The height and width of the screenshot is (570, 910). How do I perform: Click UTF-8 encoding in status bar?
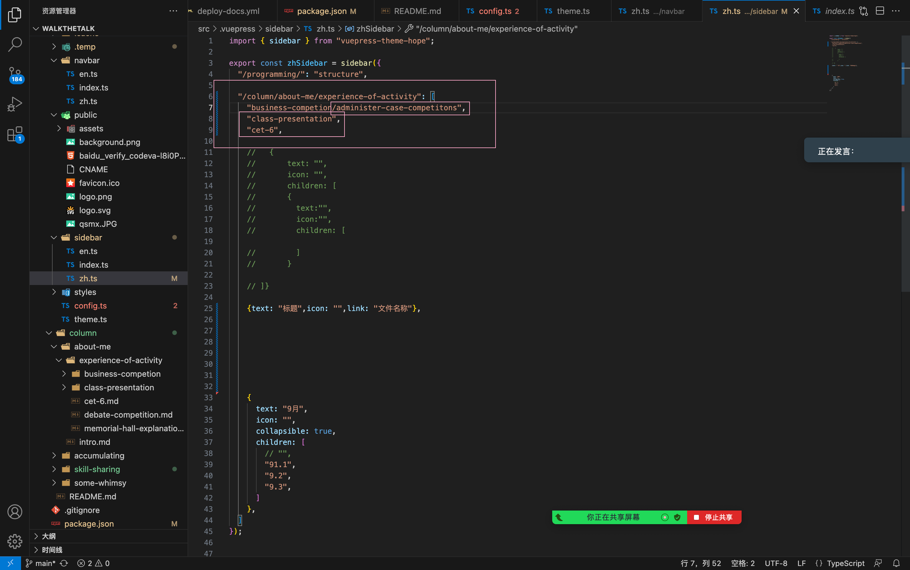pos(776,563)
